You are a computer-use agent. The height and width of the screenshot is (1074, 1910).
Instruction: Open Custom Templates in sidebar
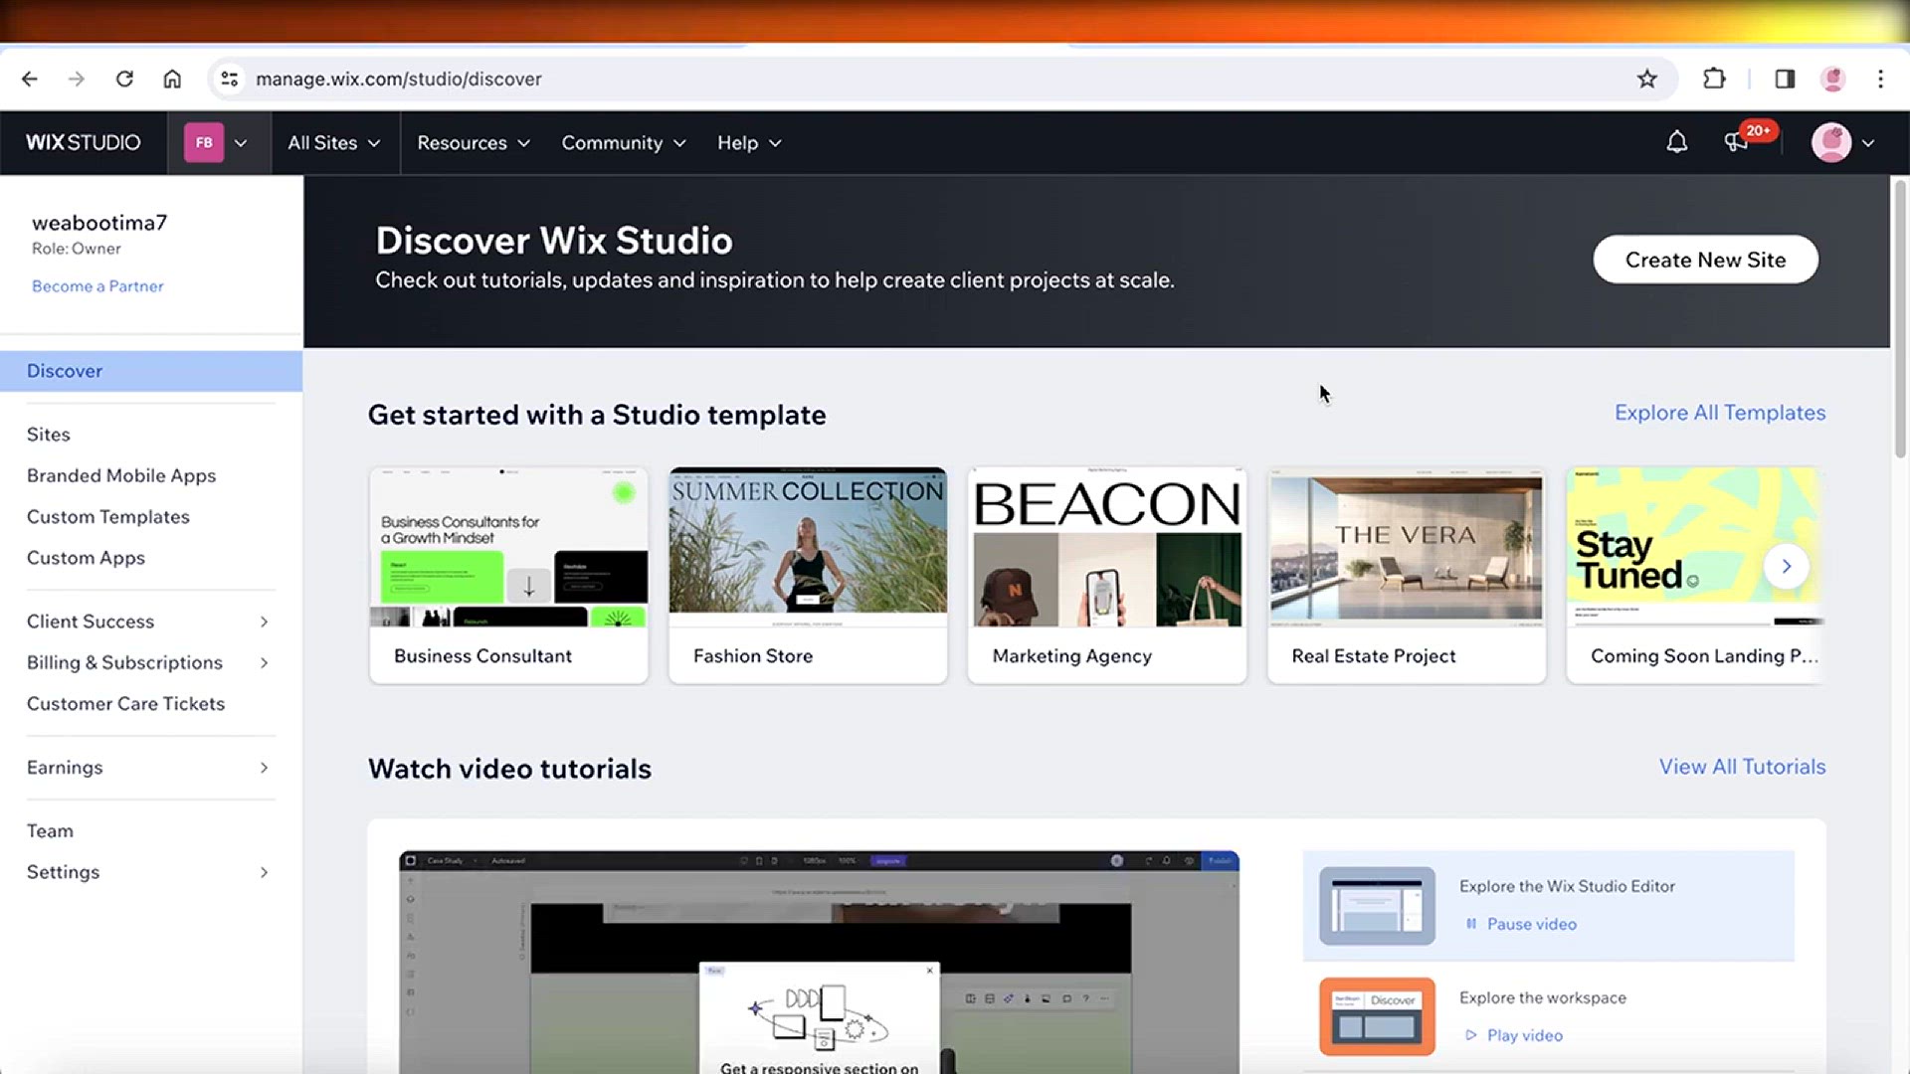point(108,517)
